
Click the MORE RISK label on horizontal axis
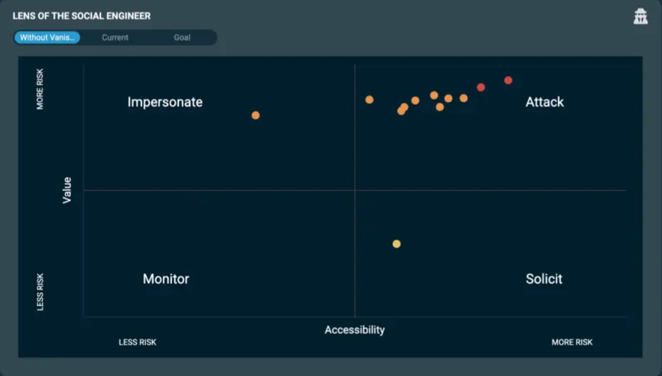572,343
